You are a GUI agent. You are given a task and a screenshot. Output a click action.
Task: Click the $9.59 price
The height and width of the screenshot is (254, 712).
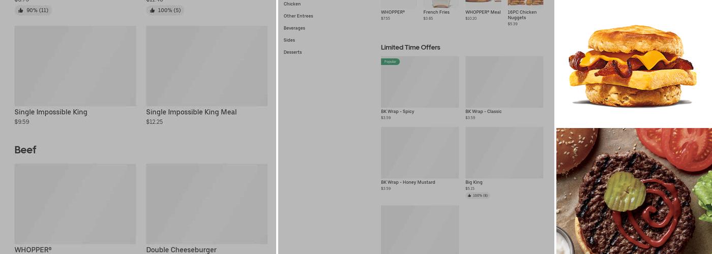click(x=22, y=122)
